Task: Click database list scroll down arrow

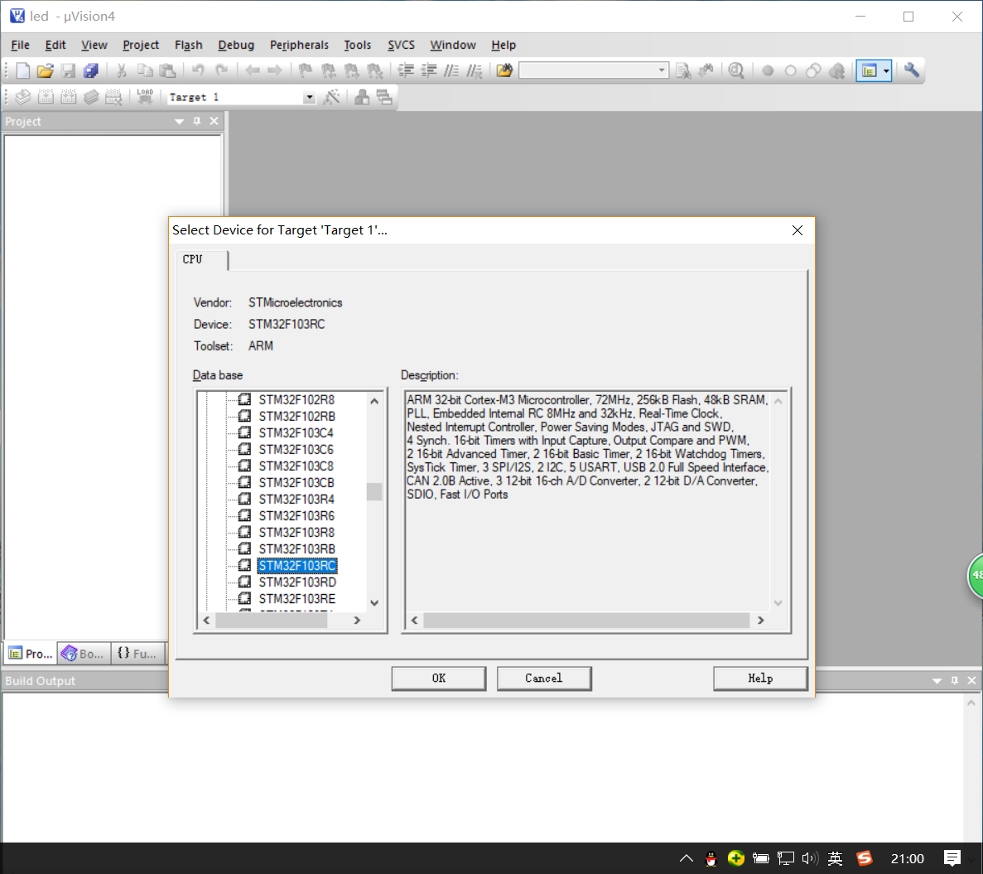Action: [x=374, y=603]
